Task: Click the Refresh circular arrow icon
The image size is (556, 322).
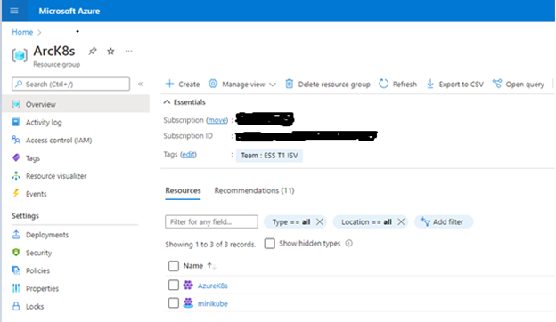Action: 384,84
